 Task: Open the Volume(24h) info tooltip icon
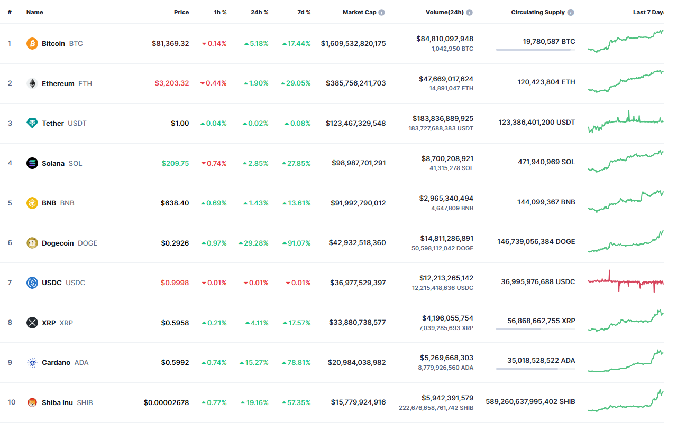click(470, 12)
